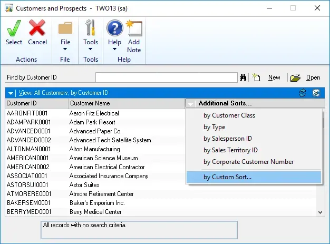
Task: Click the Add Note icon
Action: point(134,28)
